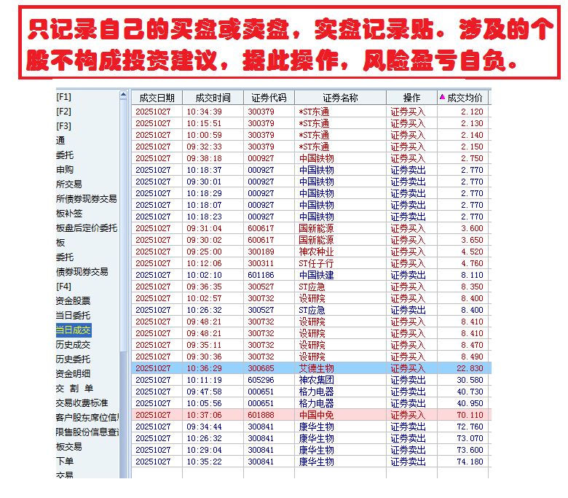568x498 pixels.
Task: Open 下单 in the sidebar
Action: tap(65, 461)
